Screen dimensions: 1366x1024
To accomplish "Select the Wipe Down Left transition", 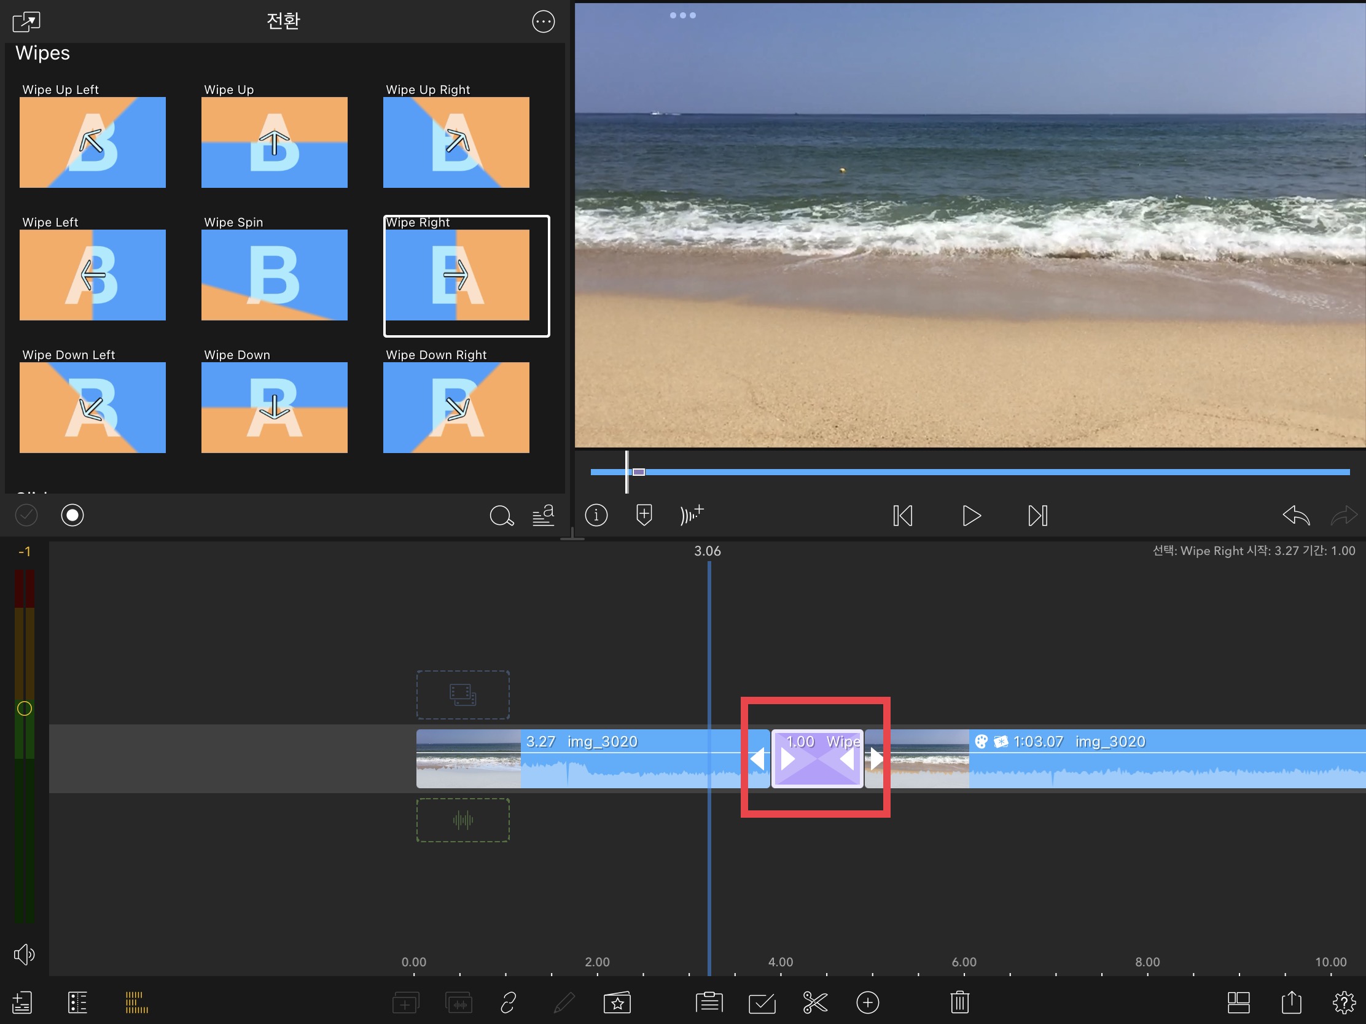I will [93, 408].
